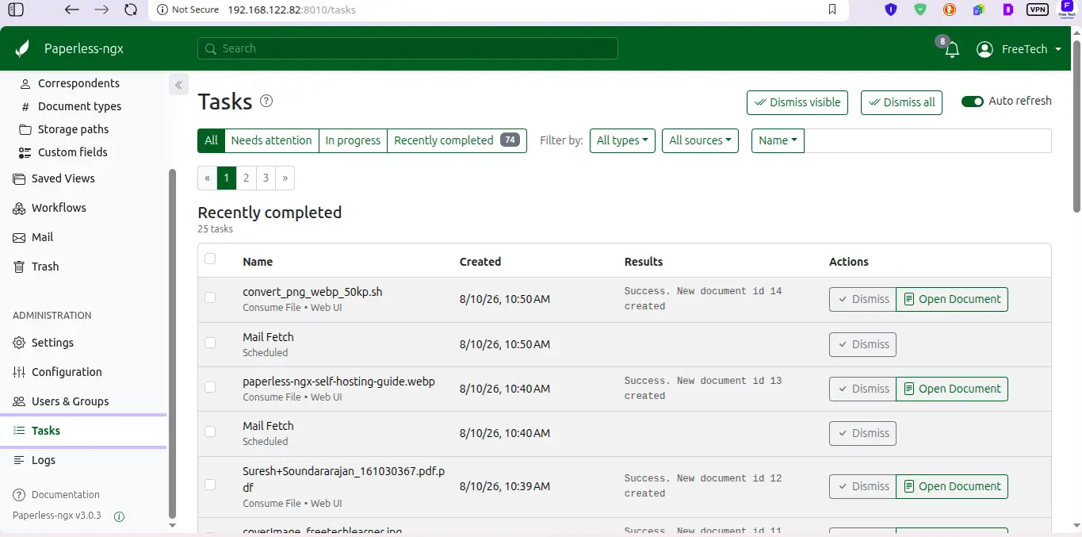Open Document for paperless-ngx-self-hosting-guide.webp

coord(952,389)
